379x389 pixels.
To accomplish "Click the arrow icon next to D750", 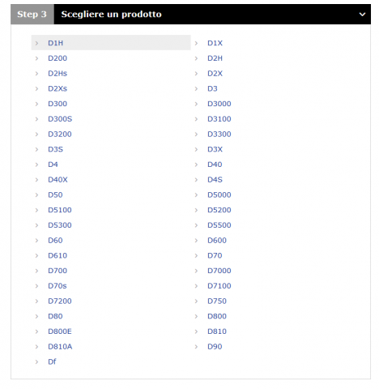I will (196, 301).
